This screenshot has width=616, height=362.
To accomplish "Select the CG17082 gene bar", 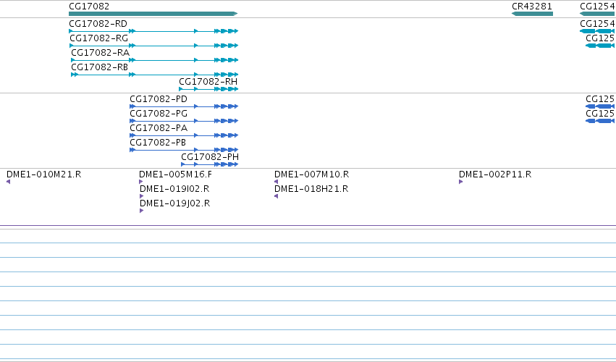I will pos(153,14).
